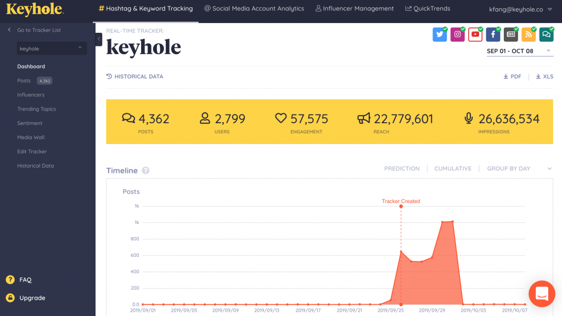Open Influencer Management tab

[355, 9]
